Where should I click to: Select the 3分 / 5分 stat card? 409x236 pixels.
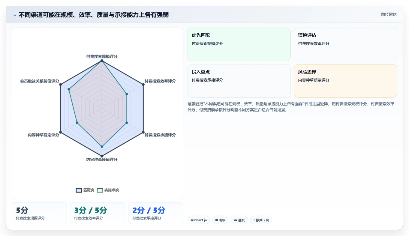(98, 213)
